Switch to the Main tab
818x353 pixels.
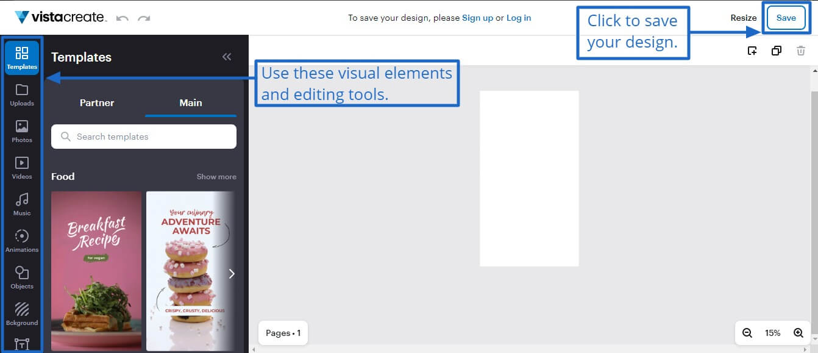(x=190, y=103)
